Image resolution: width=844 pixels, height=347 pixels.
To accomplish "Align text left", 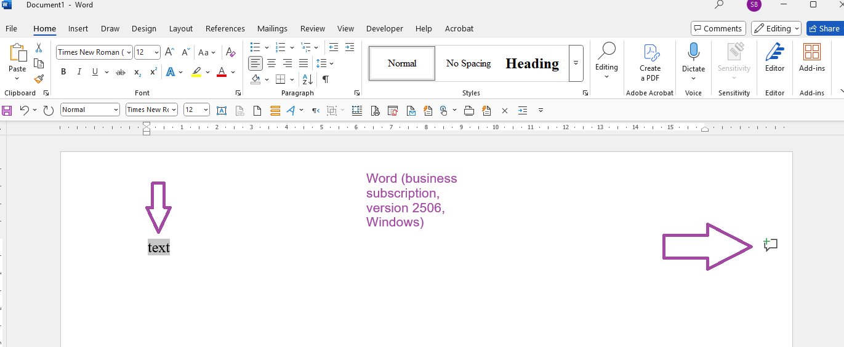I will (255, 63).
